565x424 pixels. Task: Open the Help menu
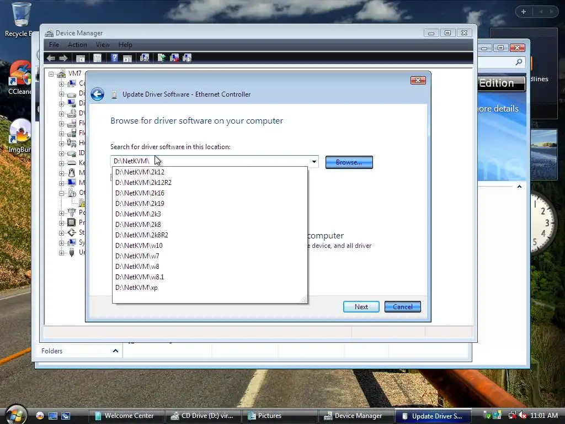(125, 45)
